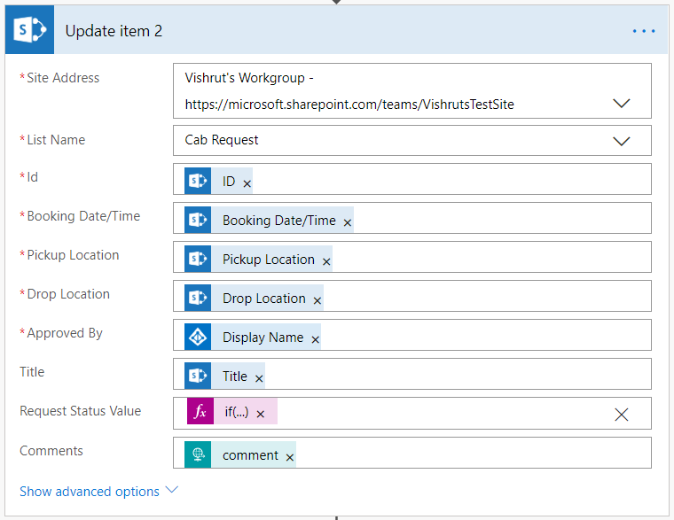Remove the comment token from Comments
This screenshot has width=674, height=520.
click(290, 457)
